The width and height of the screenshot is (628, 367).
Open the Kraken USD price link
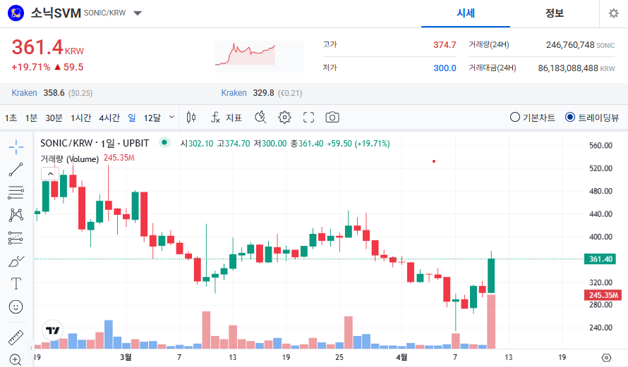click(25, 93)
